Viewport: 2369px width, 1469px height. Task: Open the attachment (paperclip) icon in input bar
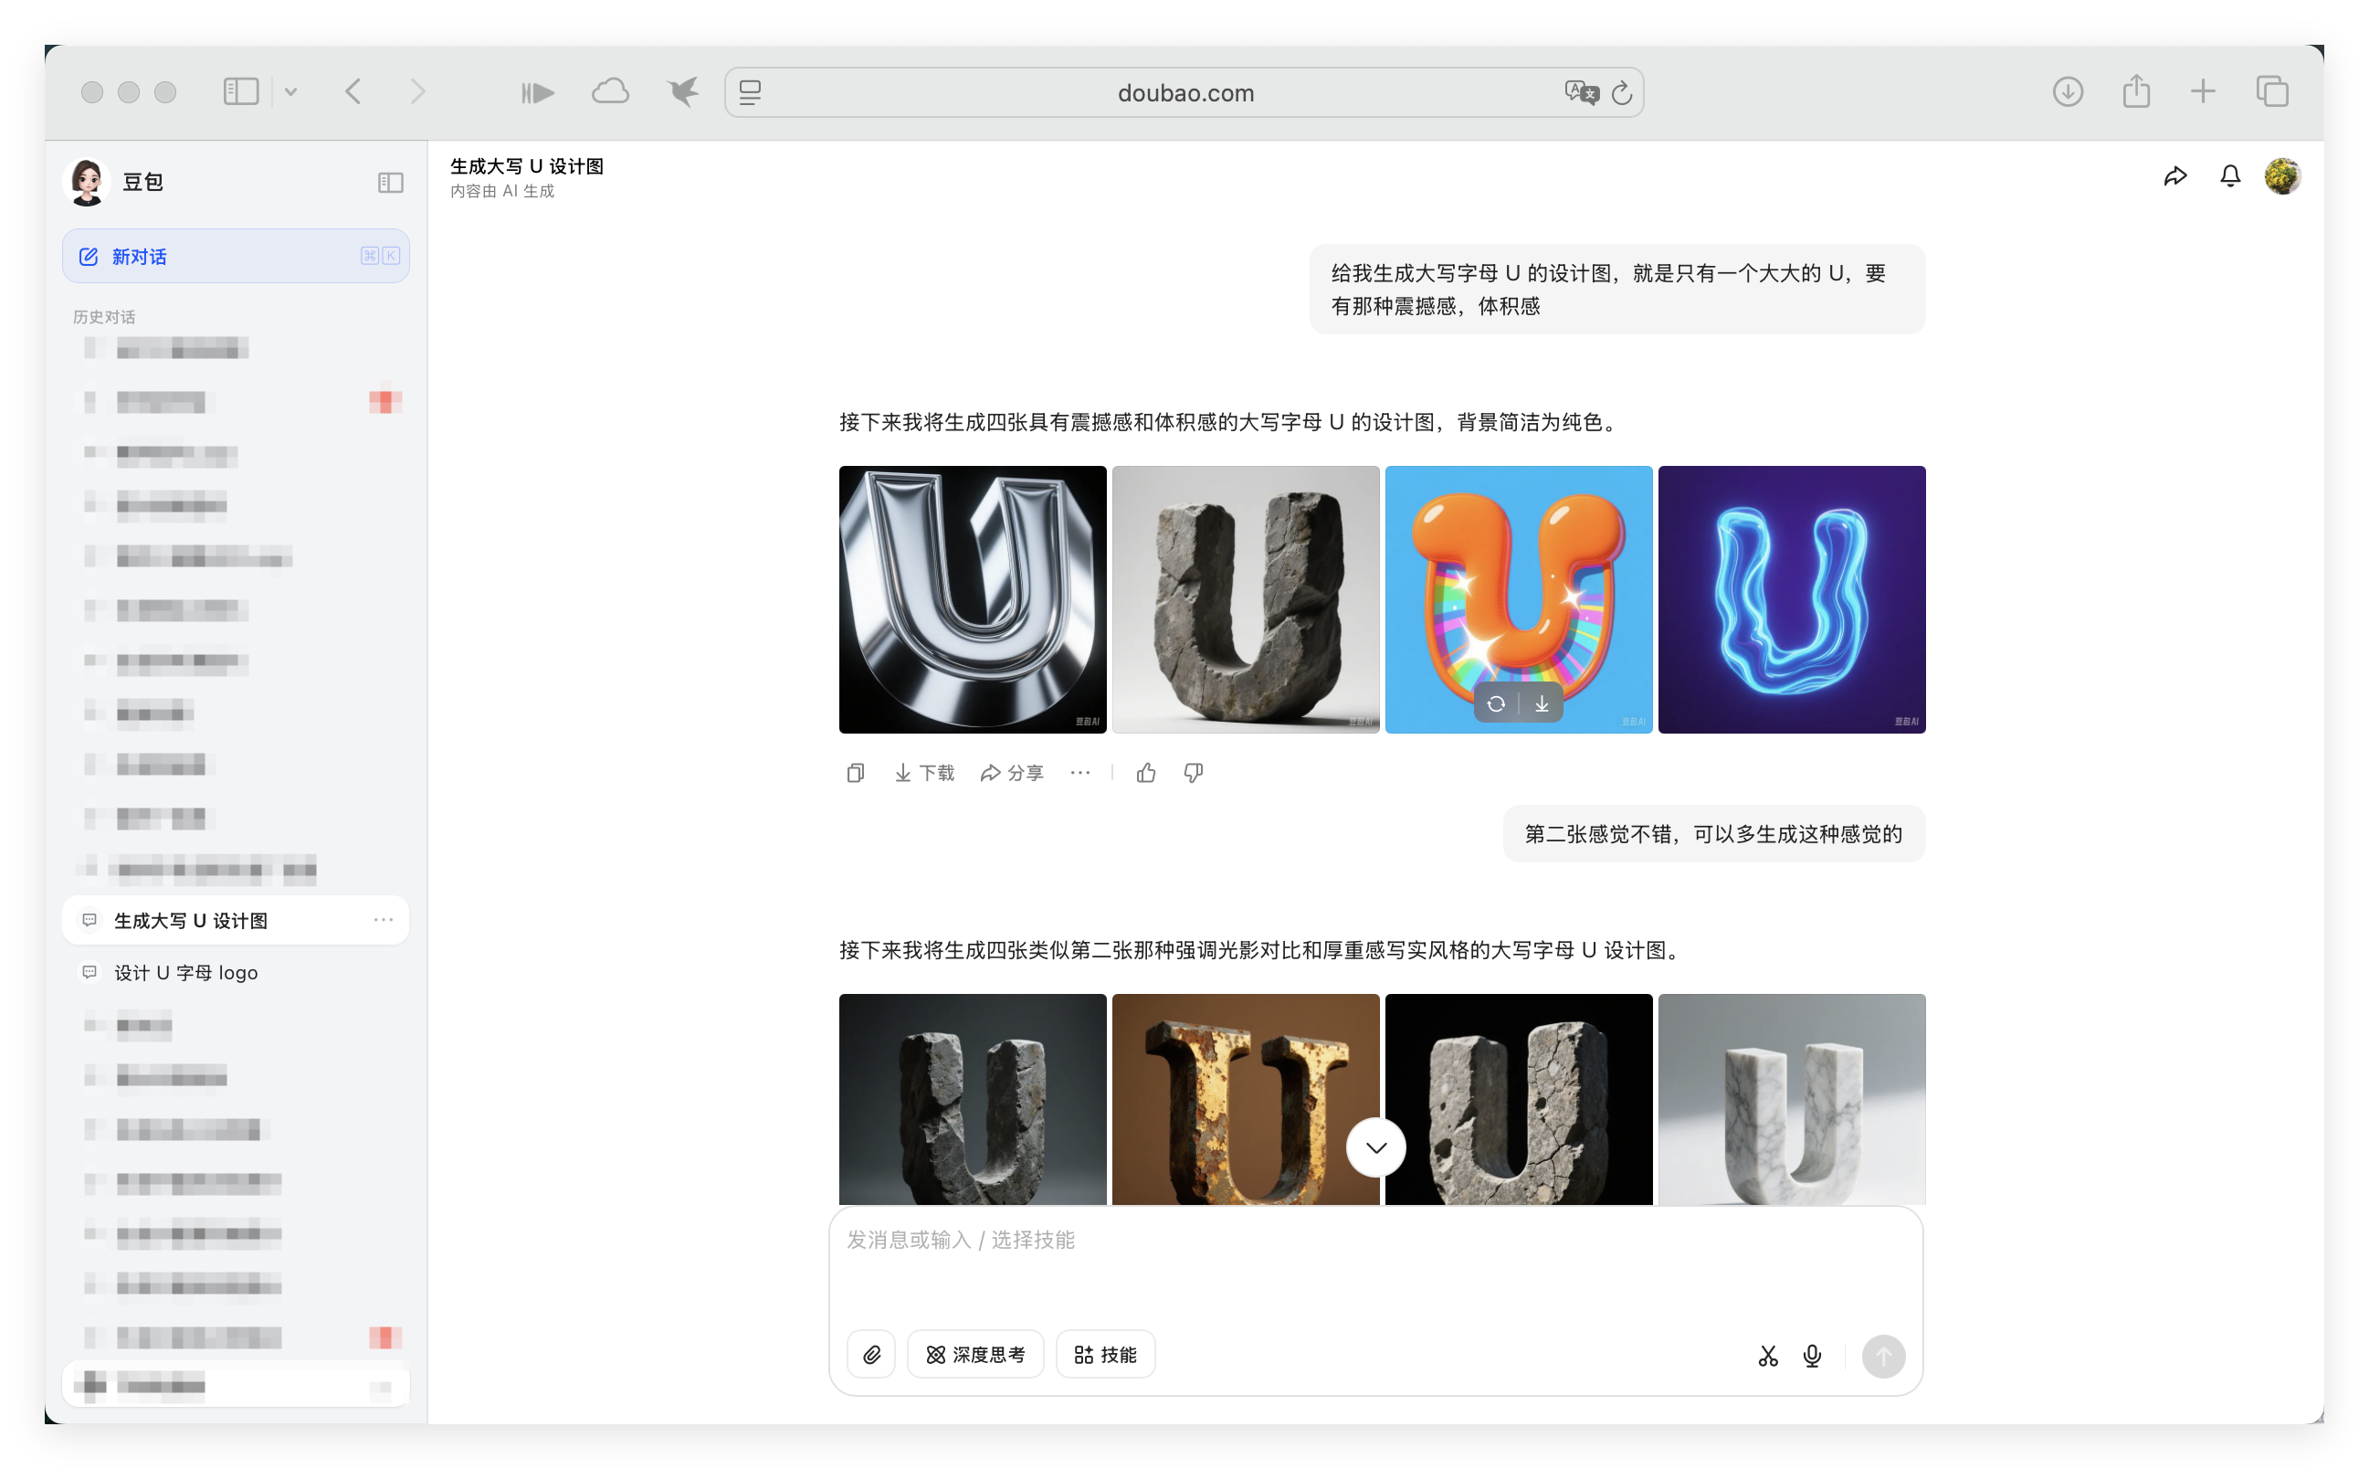[x=870, y=1353]
